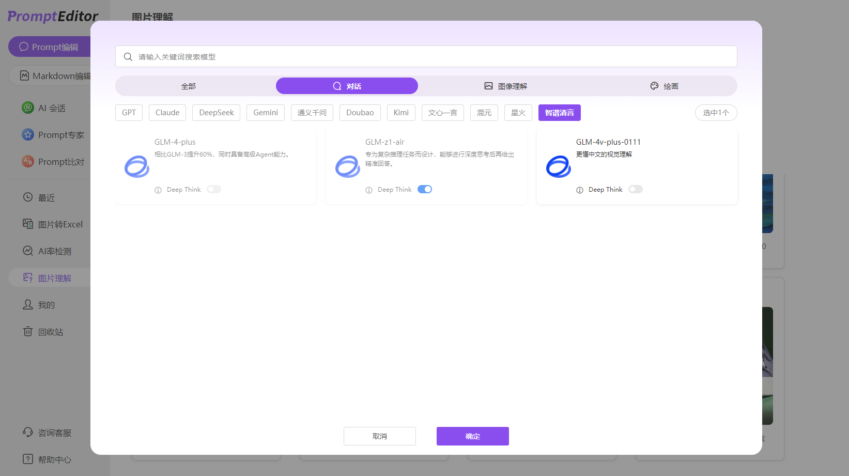The image size is (849, 476).
Task: Click the 取消 cancel button
Action: (x=380, y=436)
